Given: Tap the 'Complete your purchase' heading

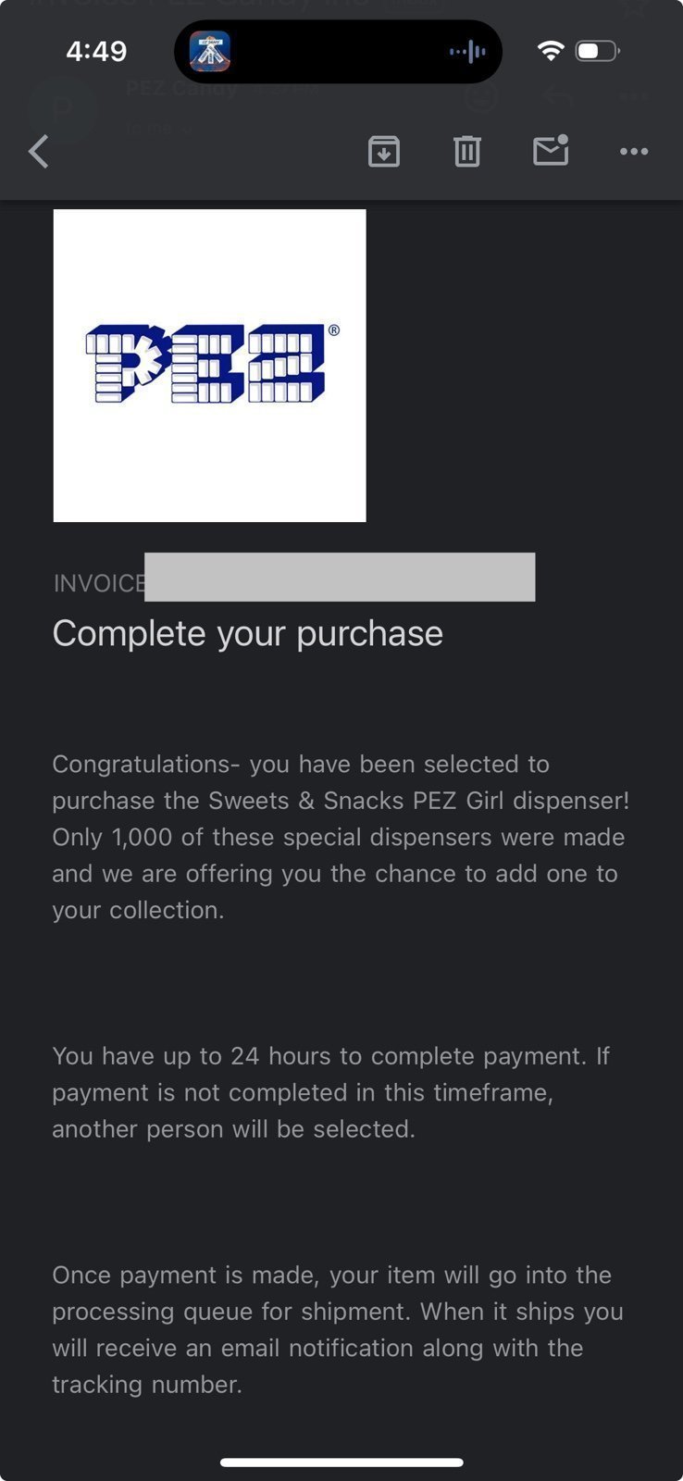Looking at the screenshot, I should [x=248, y=633].
